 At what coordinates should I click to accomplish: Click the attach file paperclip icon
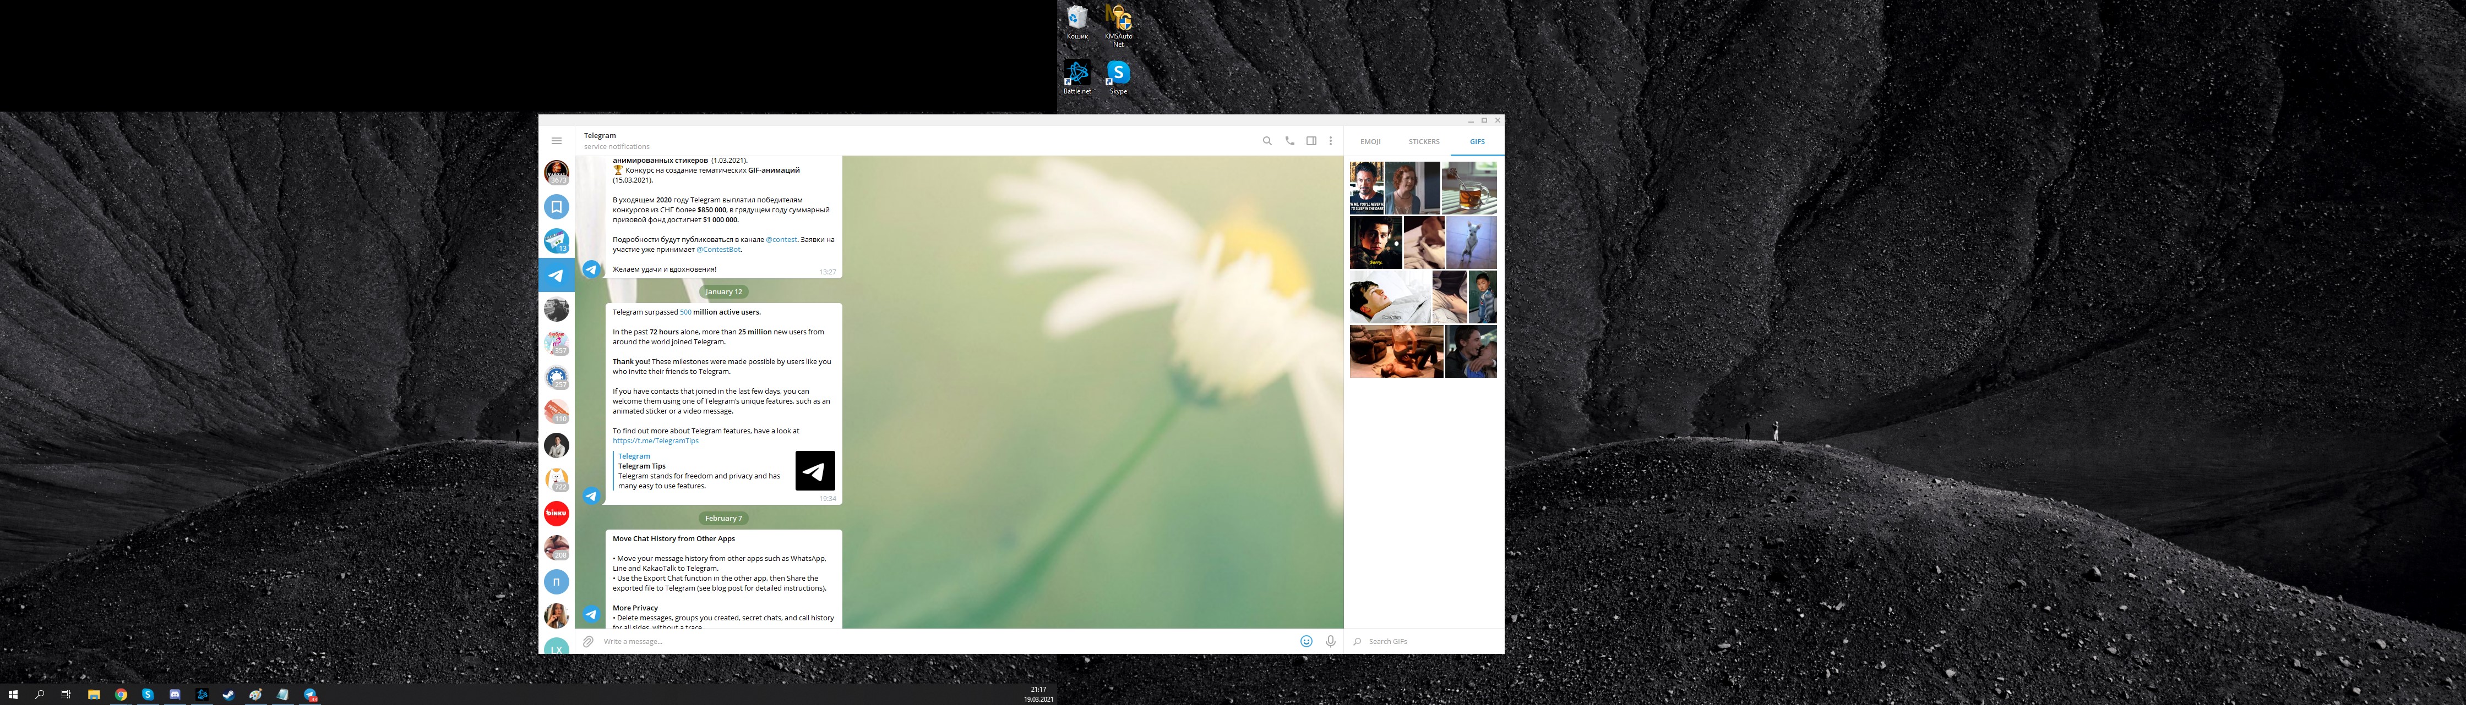(588, 642)
